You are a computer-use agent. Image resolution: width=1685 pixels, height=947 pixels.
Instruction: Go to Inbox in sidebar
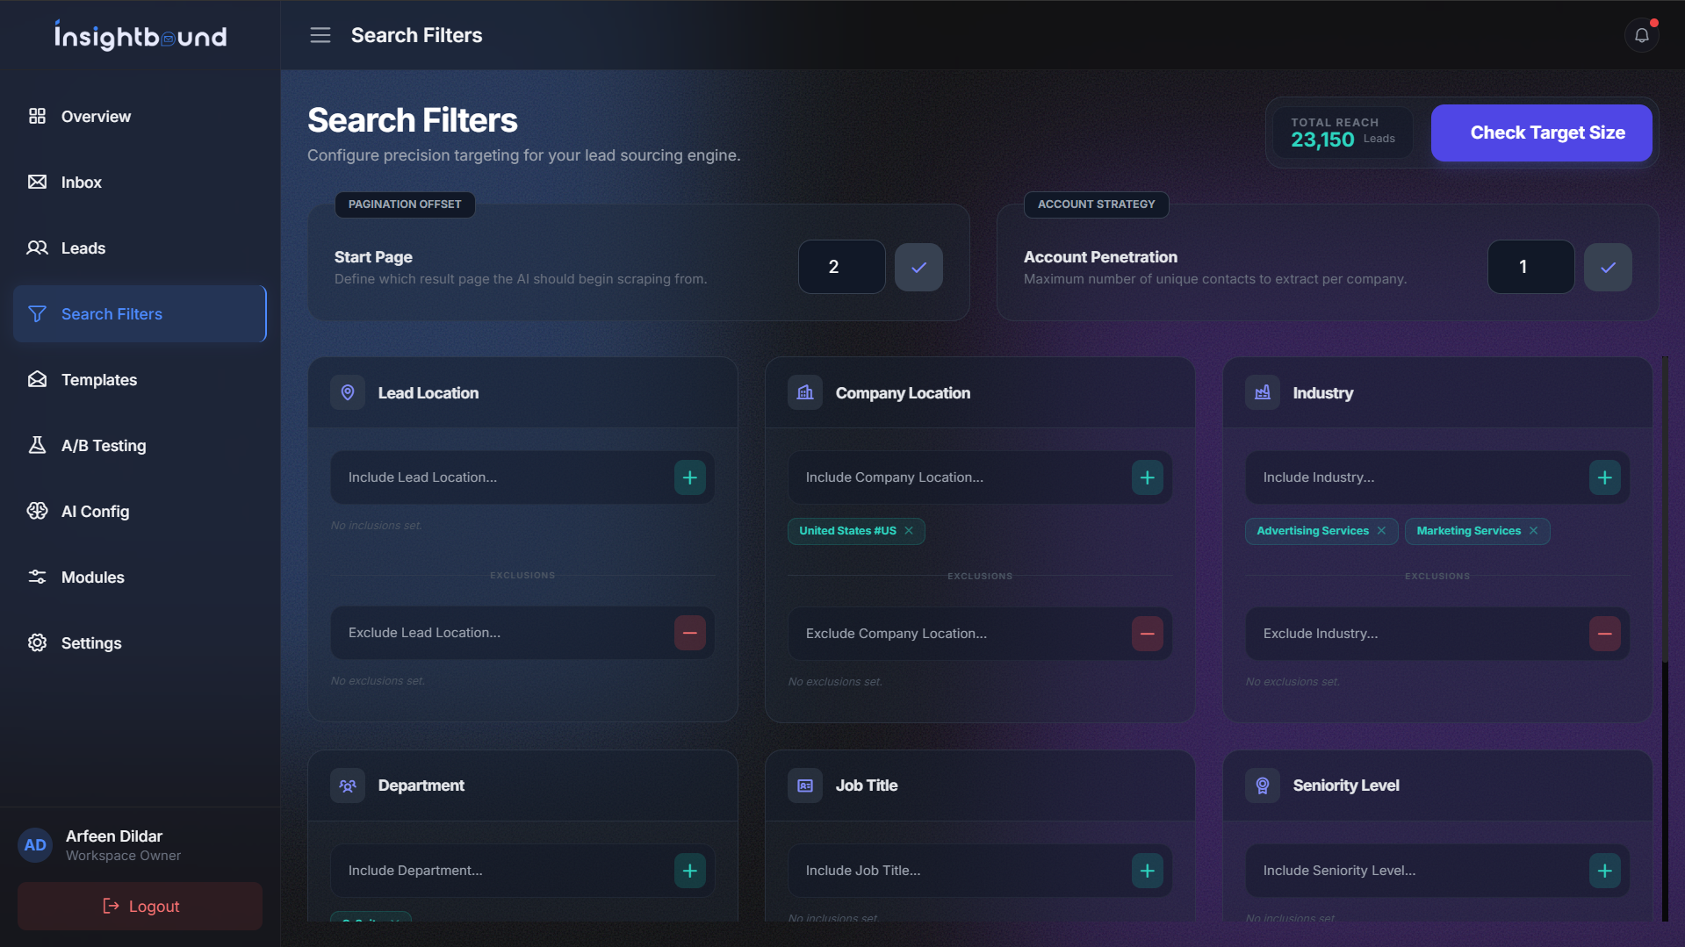(140, 183)
